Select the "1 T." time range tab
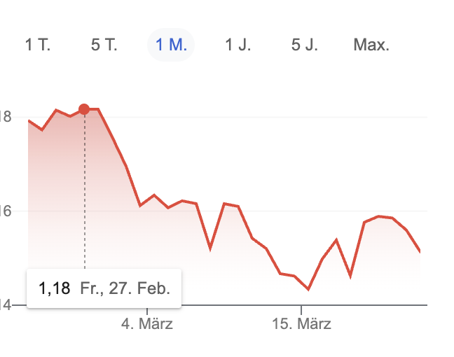Viewport: 454px width, 357px height. [38, 45]
